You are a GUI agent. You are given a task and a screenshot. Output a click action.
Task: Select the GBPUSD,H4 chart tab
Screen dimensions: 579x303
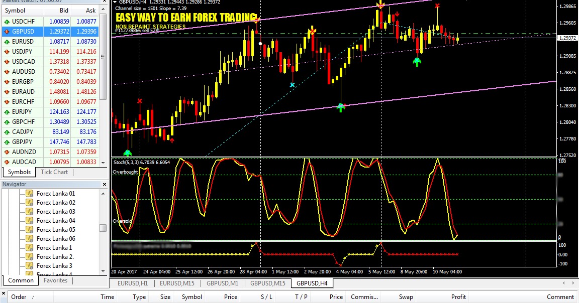pyautogui.click(x=312, y=283)
